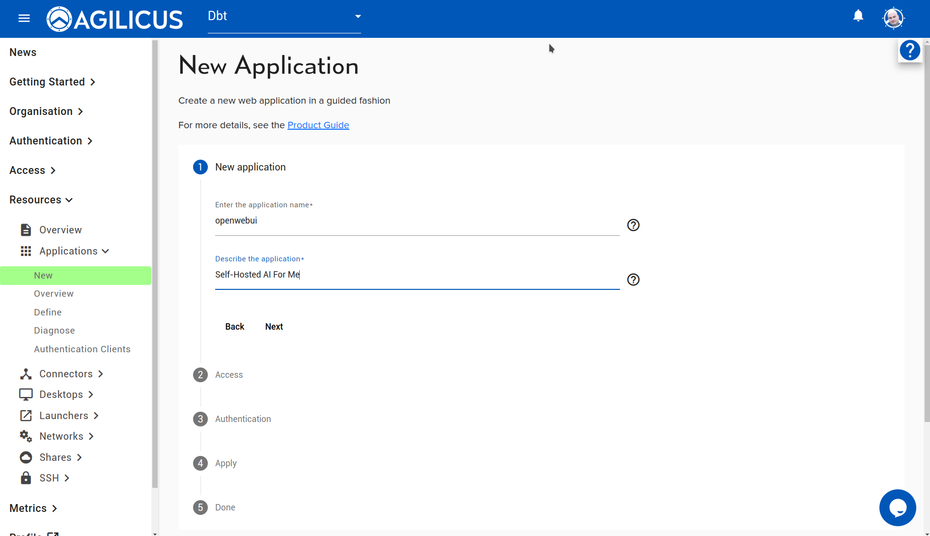Open the Dbt organisation dropdown
The height and width of the screenshot is (536, 930).
(x=284, y=17)
